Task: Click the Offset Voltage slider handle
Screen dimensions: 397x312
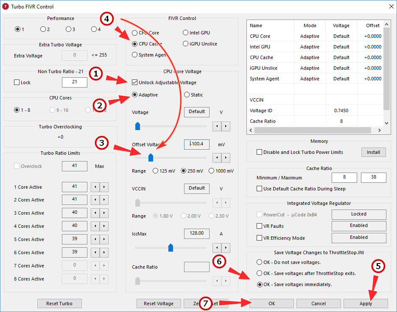Action: coord(151,158)
